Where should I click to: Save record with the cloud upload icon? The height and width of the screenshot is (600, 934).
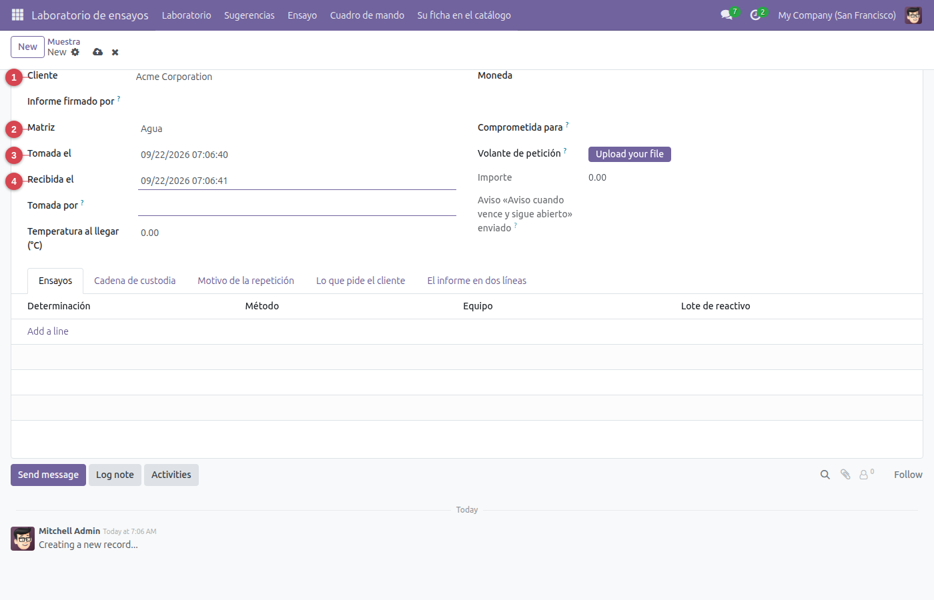(98, 52)
